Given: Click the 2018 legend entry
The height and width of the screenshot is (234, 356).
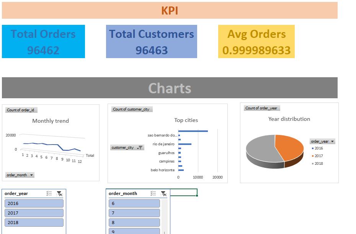Looking at the screenshot, I should click(x=317, y=164).
